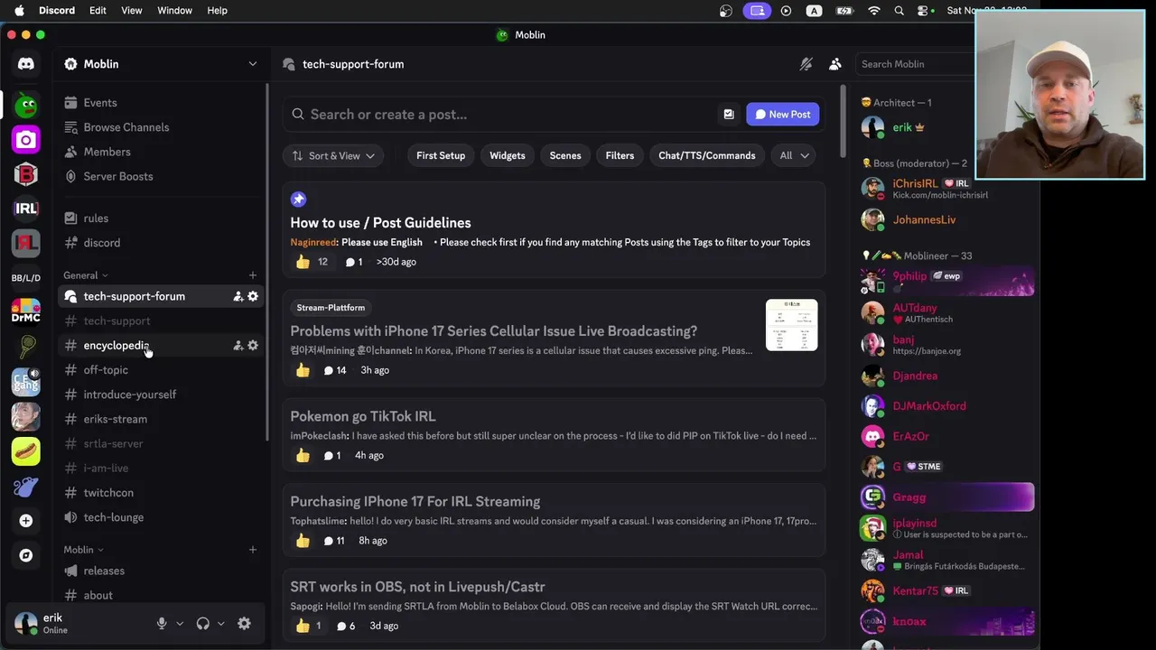Like the iPhone 17 Cellular Issue post
The height and width of the screenshot is (650, 1156).
pyautogui.click(x=303, y=370)
